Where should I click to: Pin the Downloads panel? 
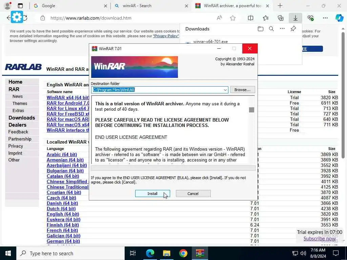tap(293, 29)
